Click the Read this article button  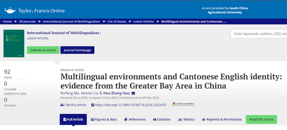click(x=261, y=119)
